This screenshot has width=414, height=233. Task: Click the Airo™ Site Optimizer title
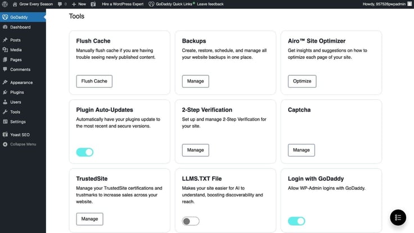317,41
